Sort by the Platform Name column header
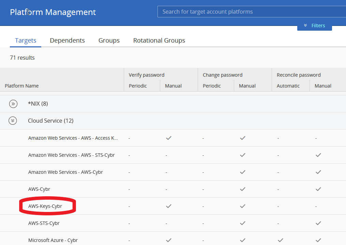The height and width of the screenshot is (245, 346). coord(21,86)
